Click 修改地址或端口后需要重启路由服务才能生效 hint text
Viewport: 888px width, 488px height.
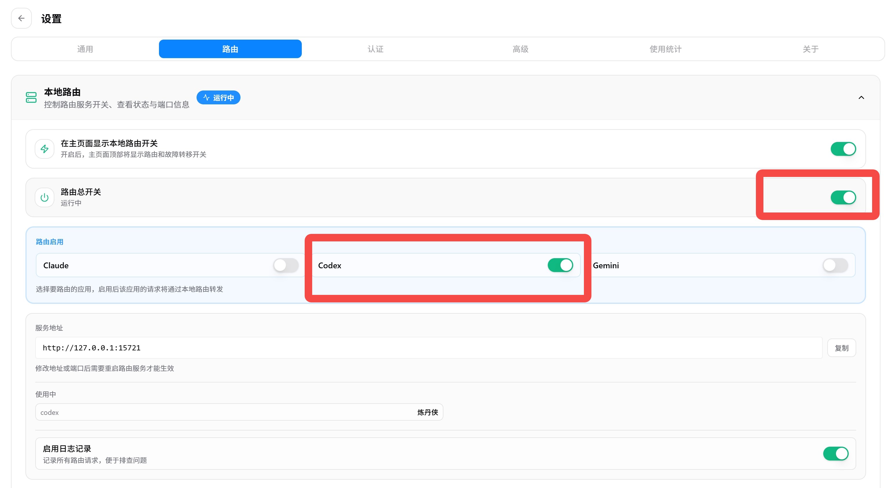point(105,368)
